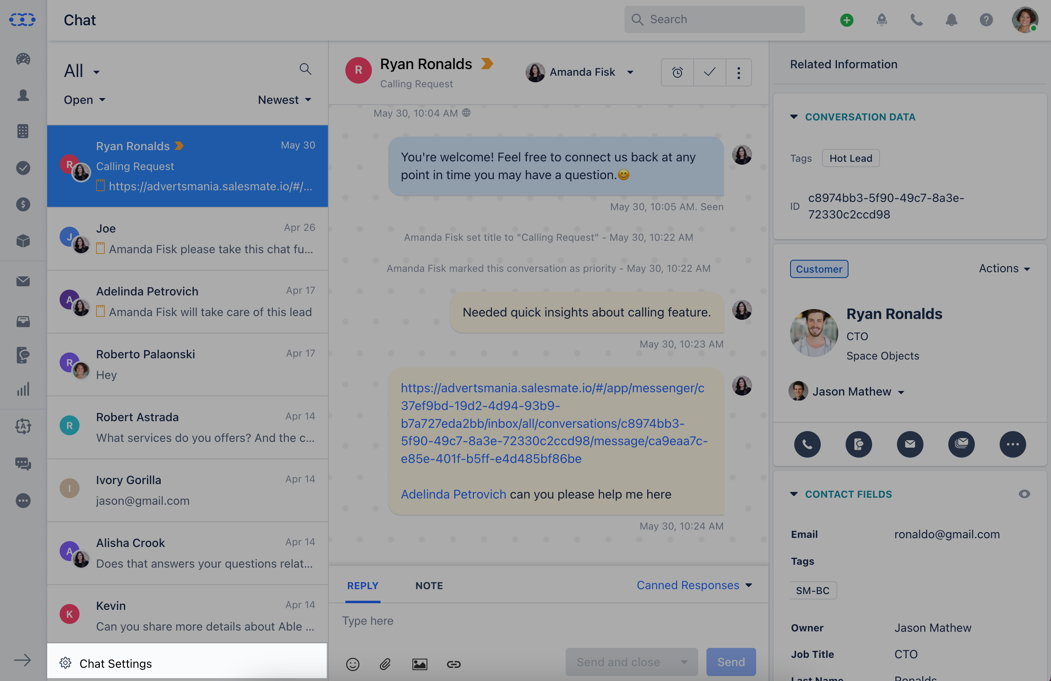Open the three-dot conversation options menu
Screen dimensions: 1051x681
tap(738, 72)
